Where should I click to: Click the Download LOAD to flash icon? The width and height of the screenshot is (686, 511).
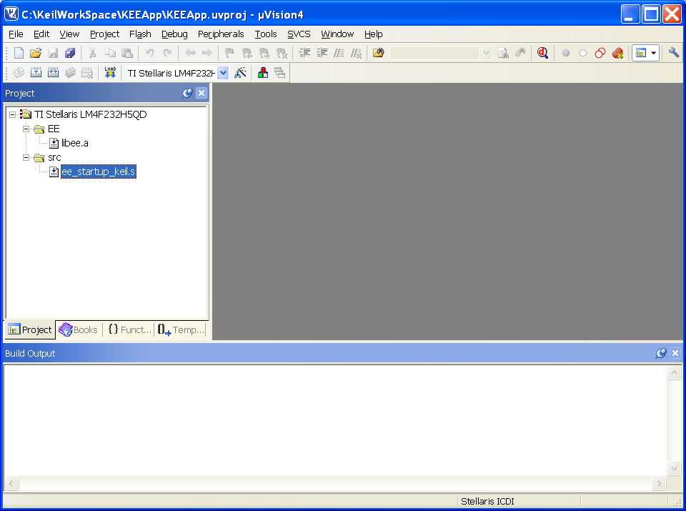[110, 73]
